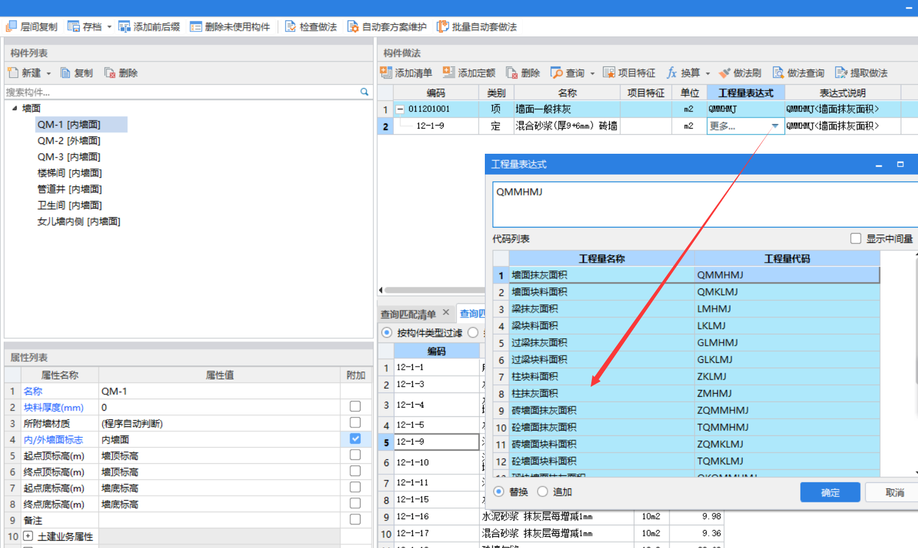Click the 新建 icon in 构件列表

click(x=13, y=73)
